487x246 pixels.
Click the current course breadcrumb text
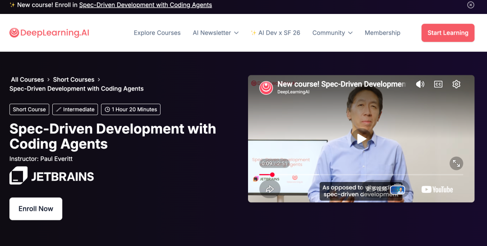tap(76, 89)
